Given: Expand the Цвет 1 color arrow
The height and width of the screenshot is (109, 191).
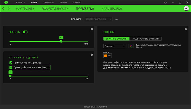Looking at the screenshot, I should (110, 56).
